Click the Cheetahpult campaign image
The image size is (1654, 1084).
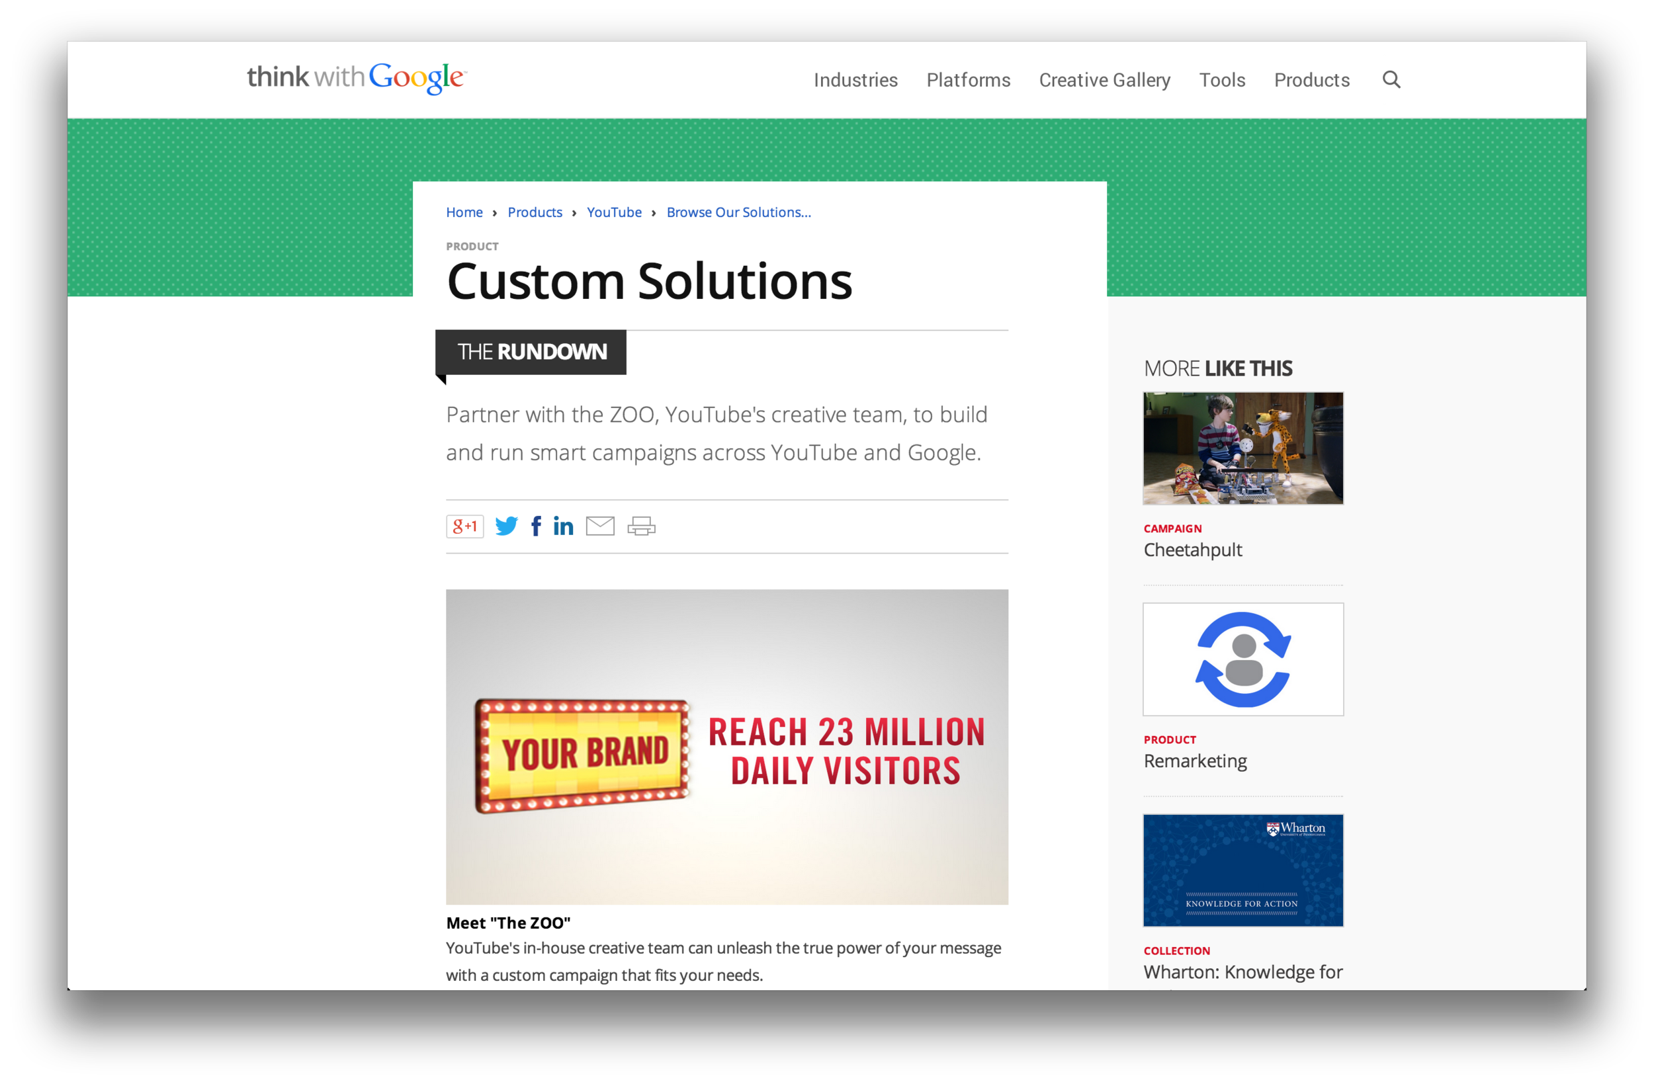click(1242, 448)
